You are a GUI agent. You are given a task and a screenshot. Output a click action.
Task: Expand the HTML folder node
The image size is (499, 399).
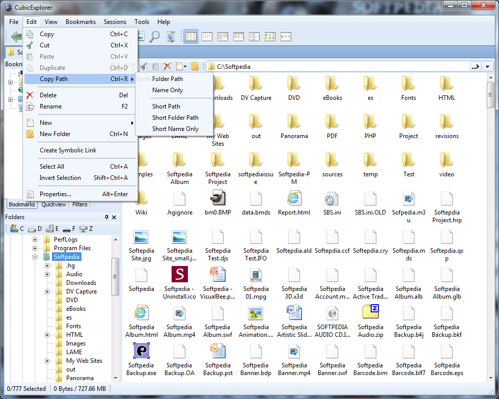[47, 335]
